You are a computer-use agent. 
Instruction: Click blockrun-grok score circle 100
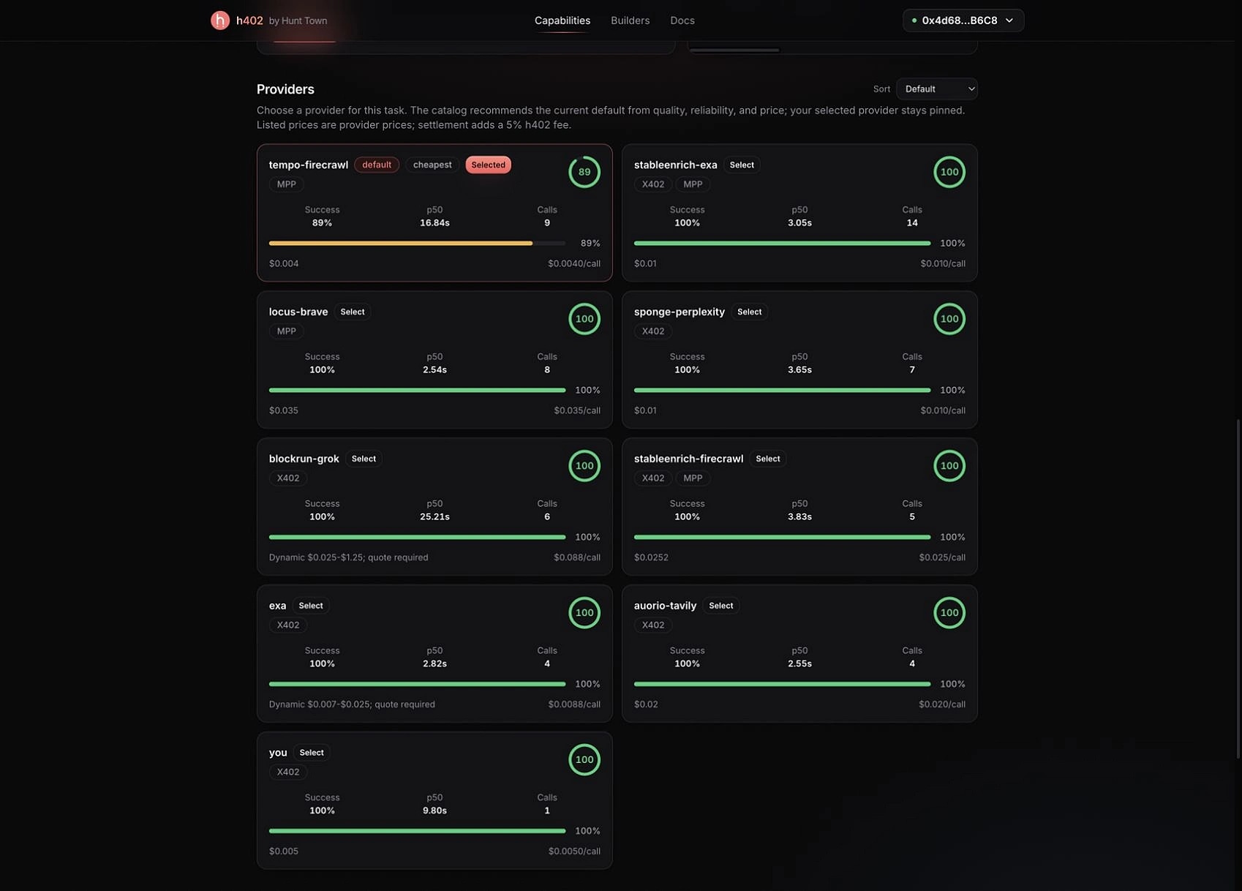coord(584,466)
